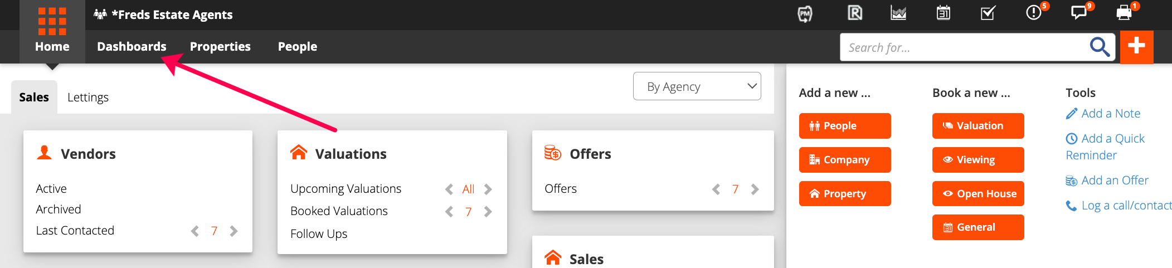Open the tasks checkmark icon
1172x268 pixels.
point(988,13)
